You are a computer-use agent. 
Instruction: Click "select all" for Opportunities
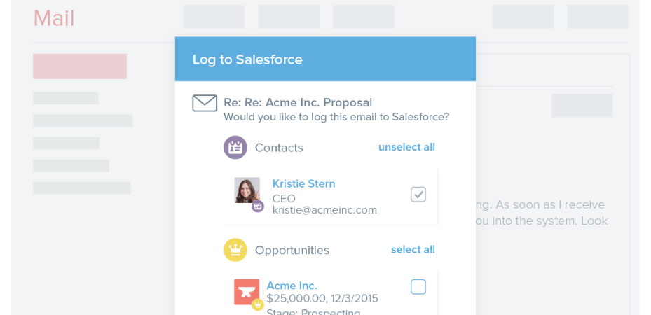point(413,250)
